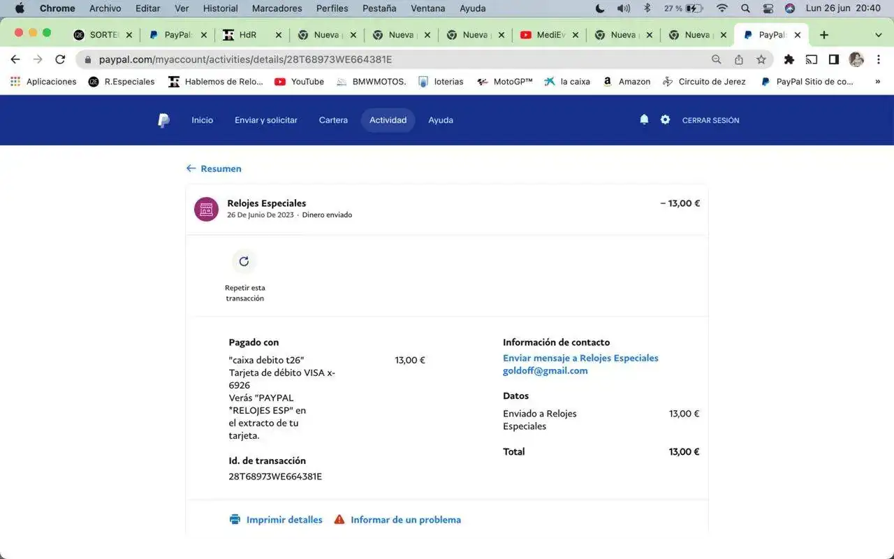The image size is (894, 559).
Task: Open the Historial menu
Action: point(220,8)
